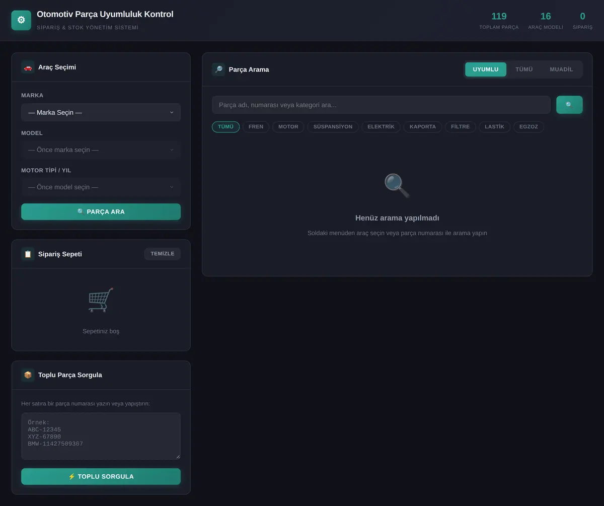
Task: Click the large magnifying glass placeholder icon
Action: [397, 186]
